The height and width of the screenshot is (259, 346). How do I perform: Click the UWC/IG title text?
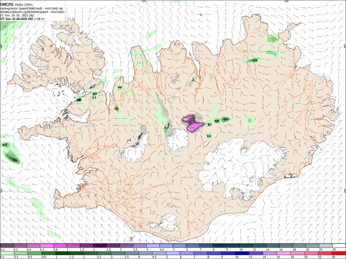click(x=6, y=4)
